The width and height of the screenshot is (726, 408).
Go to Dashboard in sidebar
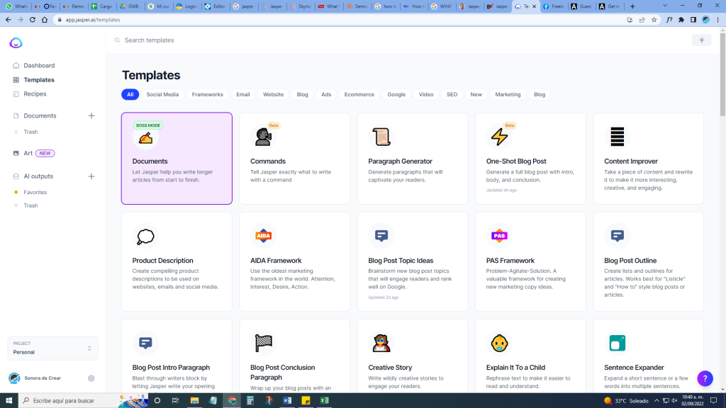[40, 66]
